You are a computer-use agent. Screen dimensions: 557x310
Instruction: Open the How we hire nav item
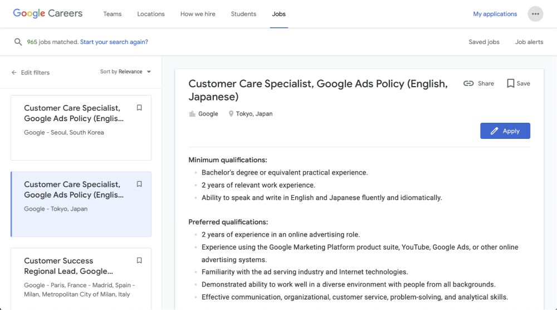pos(198,14)
